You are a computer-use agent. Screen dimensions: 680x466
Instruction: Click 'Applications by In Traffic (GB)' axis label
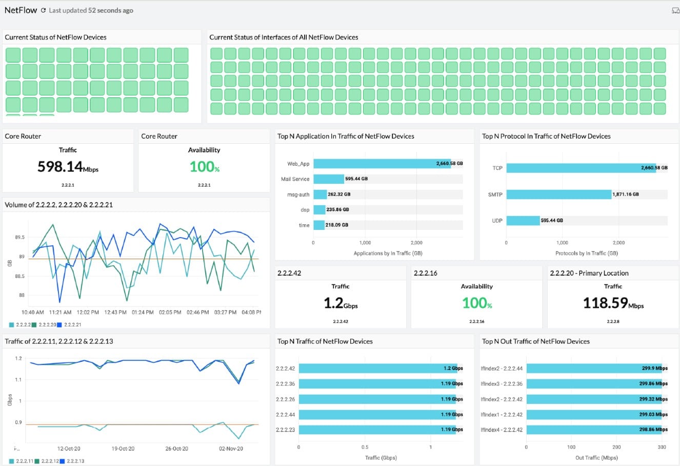click(x=388, y=254)
